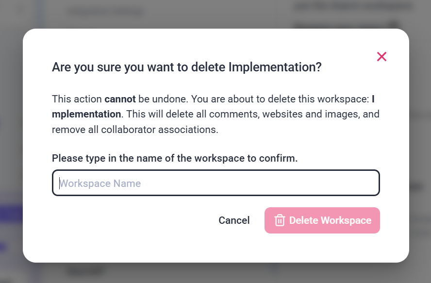Screen dimensions: 431x283
Task: Click the dimmed backdrop left of the dialog
Action: (11, 146)
